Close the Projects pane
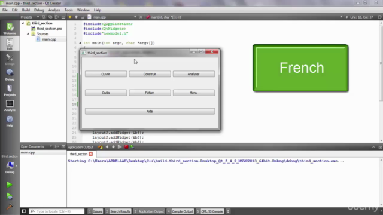This screenshot has width=383, height=215. point(63,17)
